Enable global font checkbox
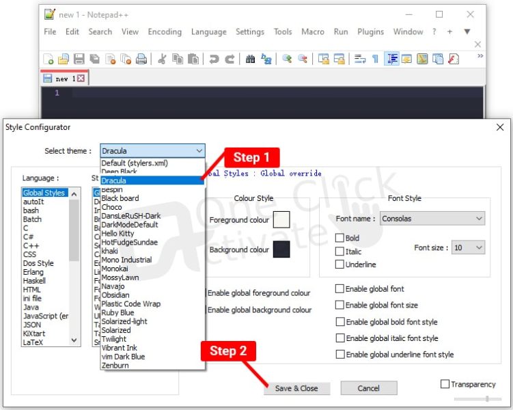The height and width of the screenshot is (410, 513). pos(339,288)
